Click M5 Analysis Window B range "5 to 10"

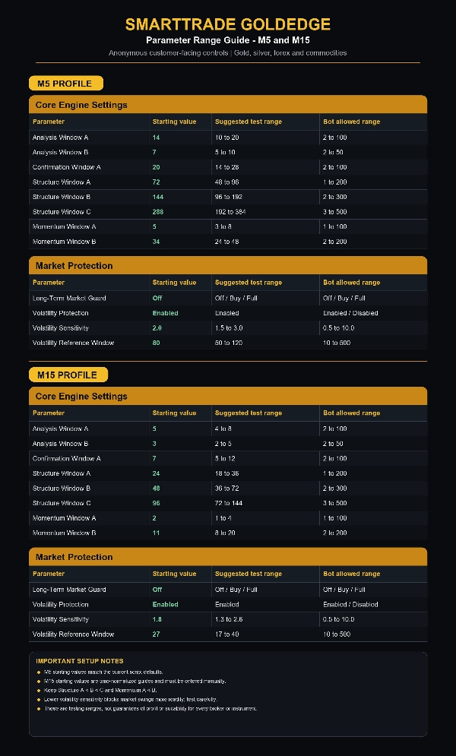click(x=225, y=153)
